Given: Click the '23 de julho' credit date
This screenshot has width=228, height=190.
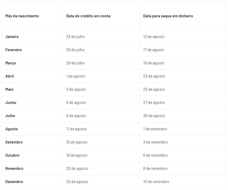Looking at the screenshot, I should point(75,37).
